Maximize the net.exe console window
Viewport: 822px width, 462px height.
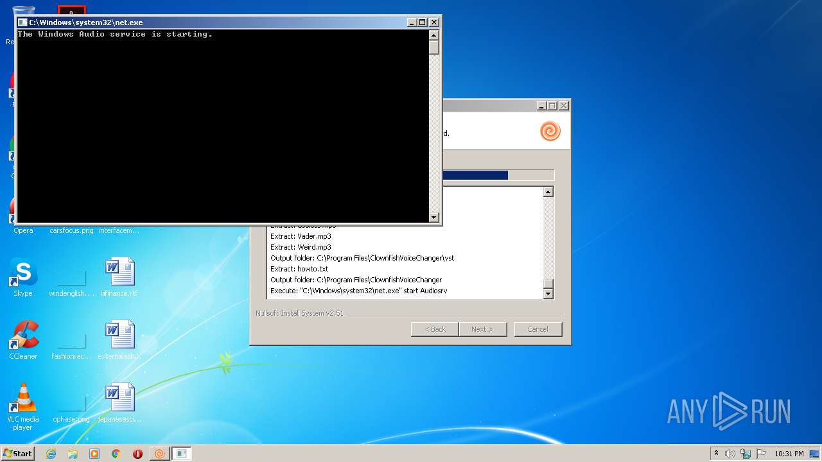(x=423, y=22)
